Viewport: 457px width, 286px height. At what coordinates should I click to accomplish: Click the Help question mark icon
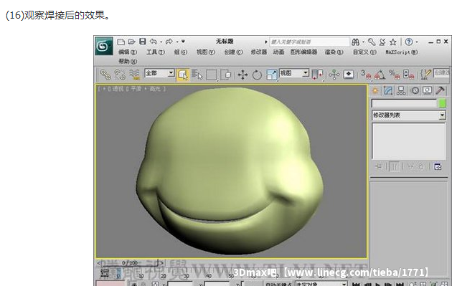(409, 42)
